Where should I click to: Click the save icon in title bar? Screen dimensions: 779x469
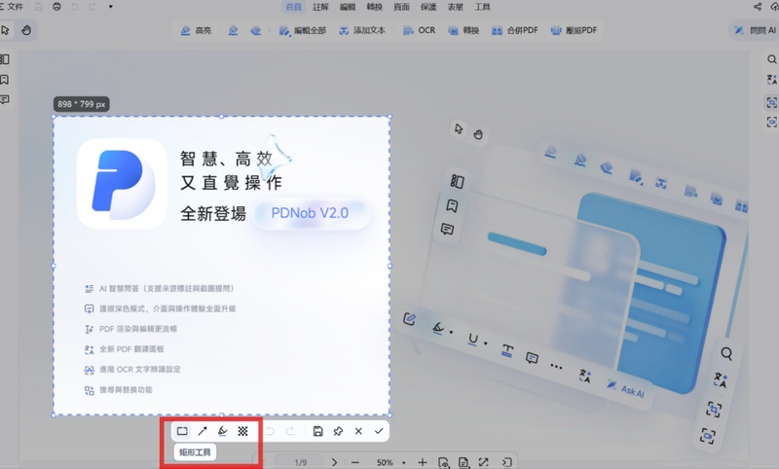pyautogui.click(x=38, y=7)
